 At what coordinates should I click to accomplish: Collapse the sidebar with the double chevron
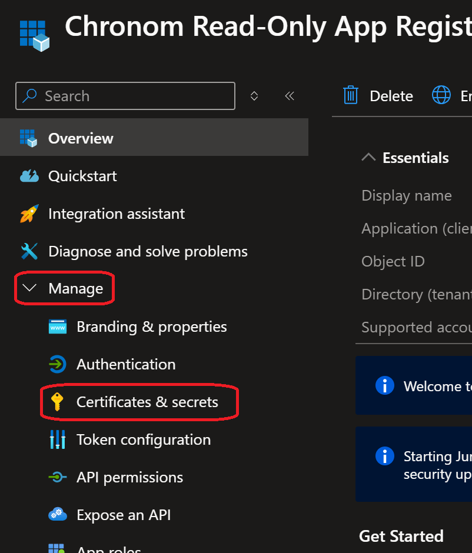click(x=289, y=95)
